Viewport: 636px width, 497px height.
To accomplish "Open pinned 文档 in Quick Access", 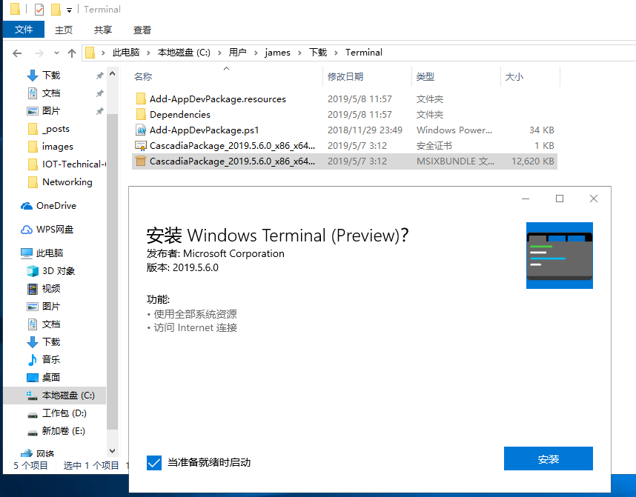I will click(x=51, y=93).
